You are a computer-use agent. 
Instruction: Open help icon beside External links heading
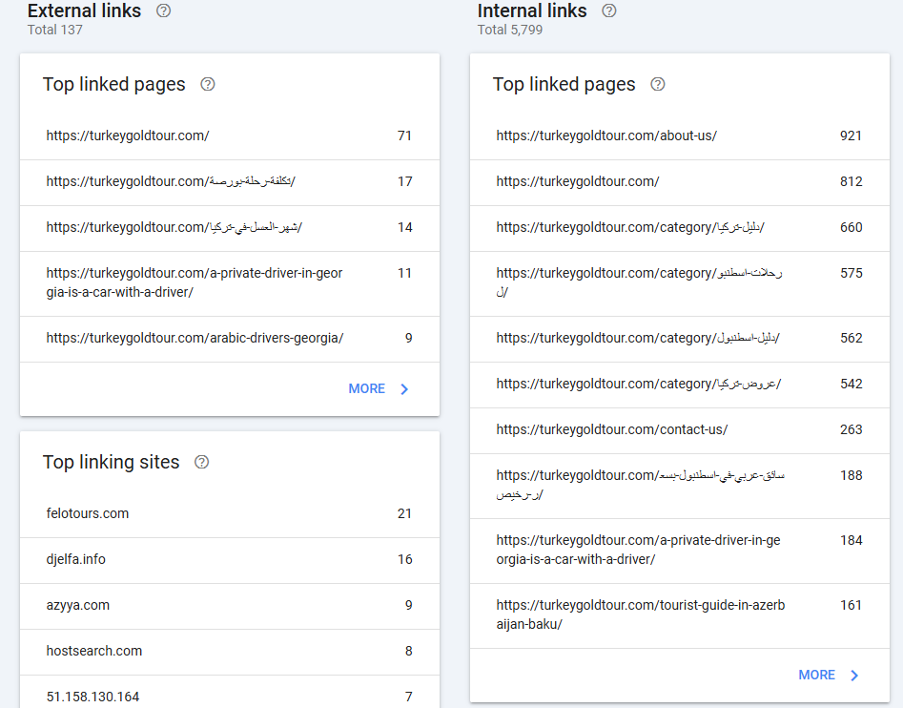click(x=164, y=10)
